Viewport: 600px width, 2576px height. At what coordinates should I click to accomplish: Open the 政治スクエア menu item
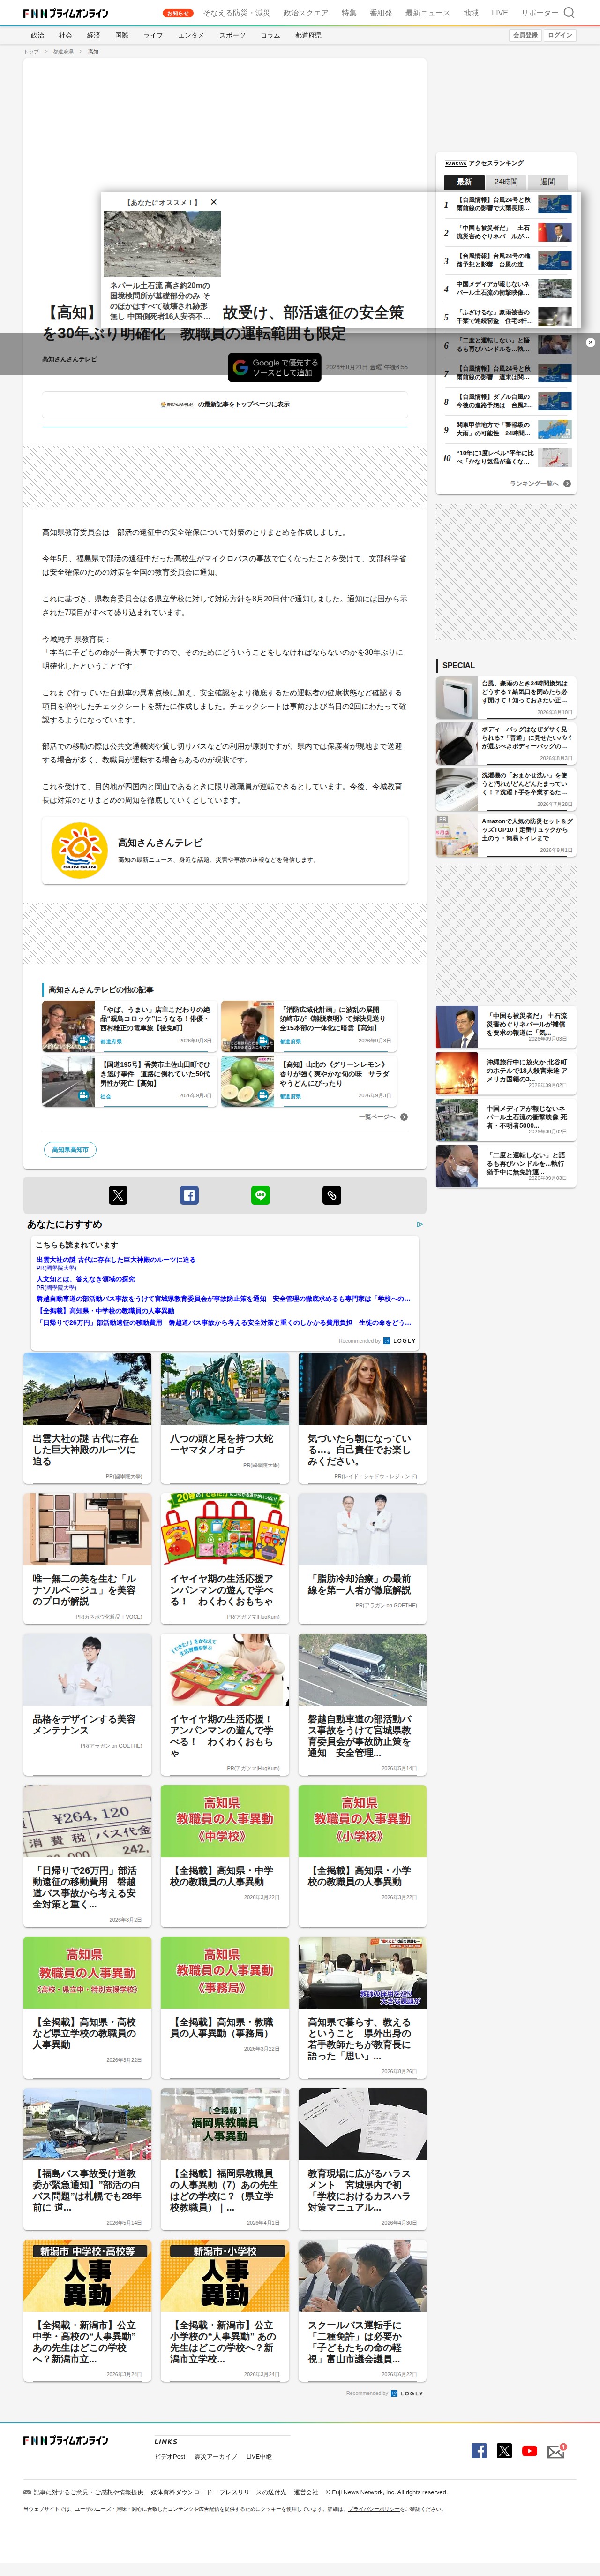point(306,13)
